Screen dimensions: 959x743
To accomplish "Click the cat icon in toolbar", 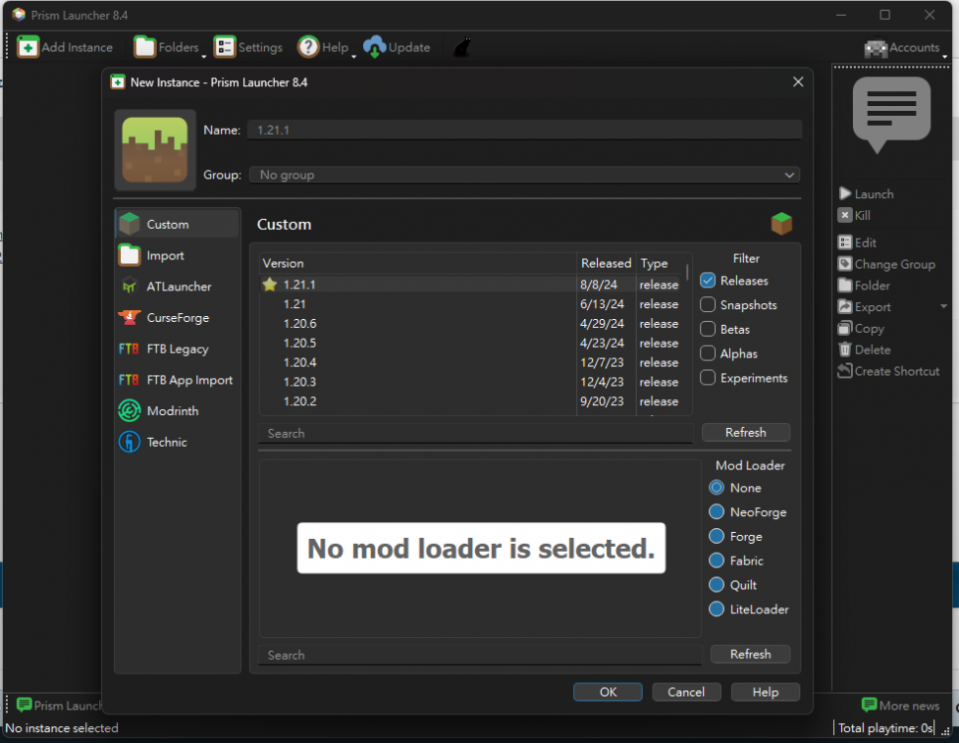I will (462, 48).
